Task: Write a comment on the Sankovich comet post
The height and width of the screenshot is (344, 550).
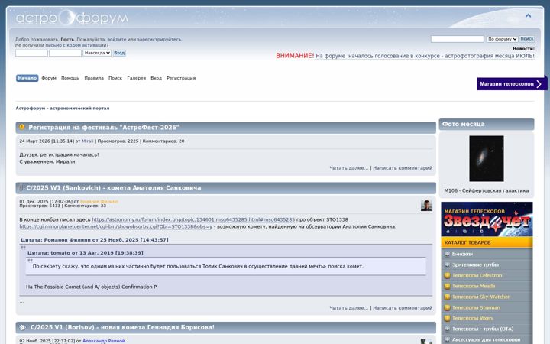Action: pos(403,308)
